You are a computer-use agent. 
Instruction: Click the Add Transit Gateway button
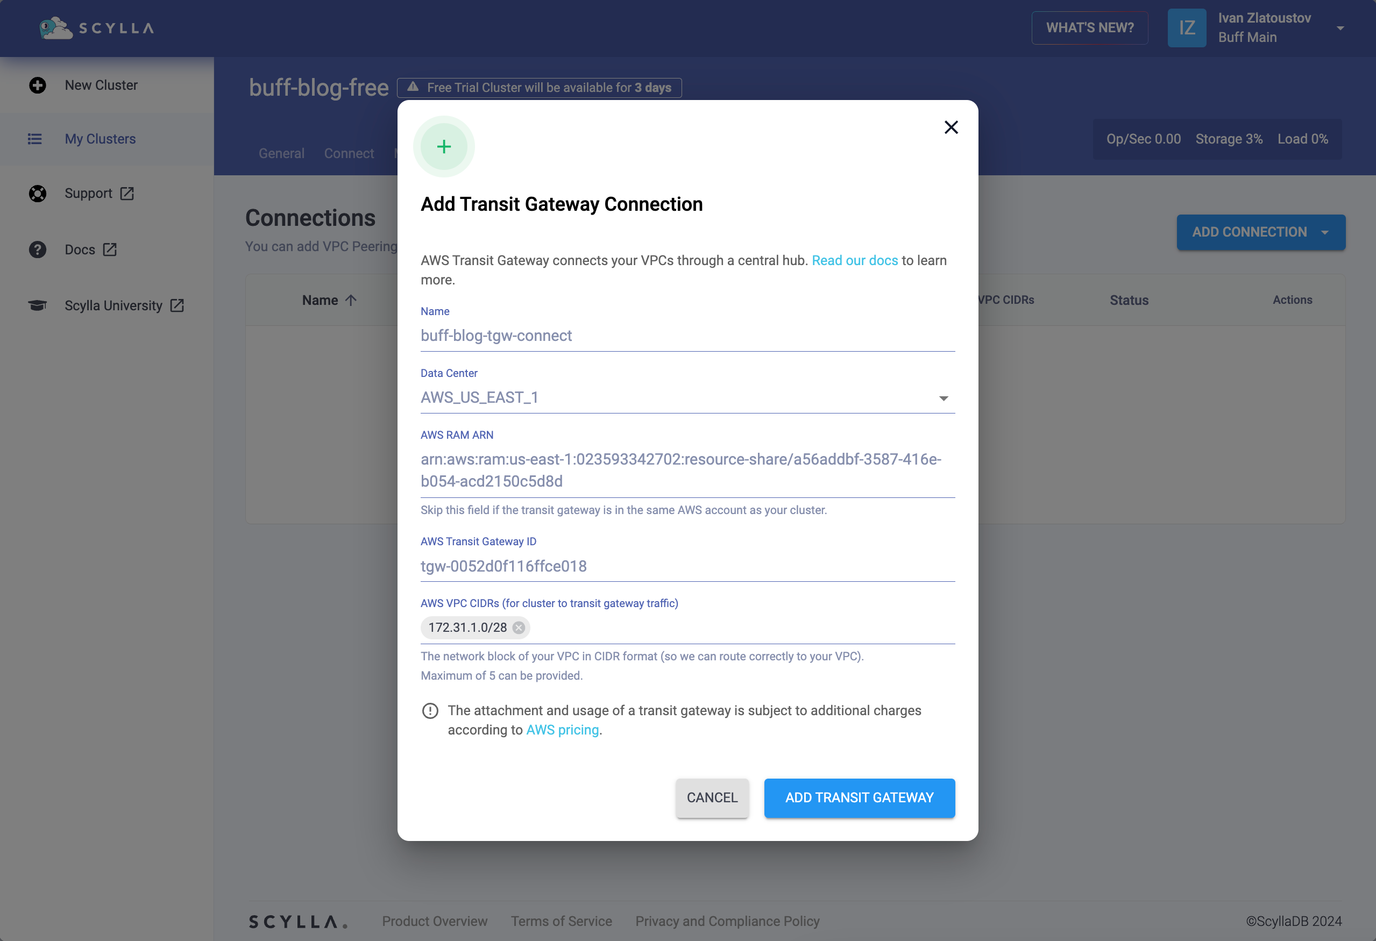(x=859, y=798)
